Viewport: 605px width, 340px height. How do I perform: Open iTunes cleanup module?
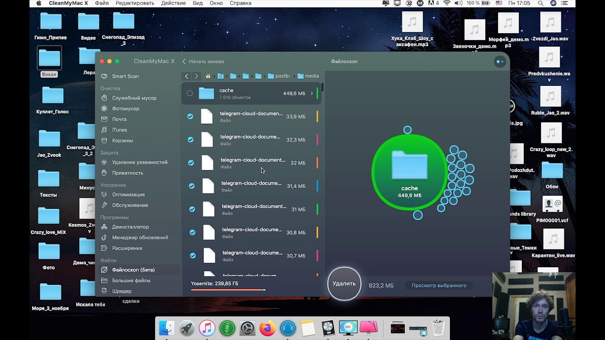tap(120, 130)
